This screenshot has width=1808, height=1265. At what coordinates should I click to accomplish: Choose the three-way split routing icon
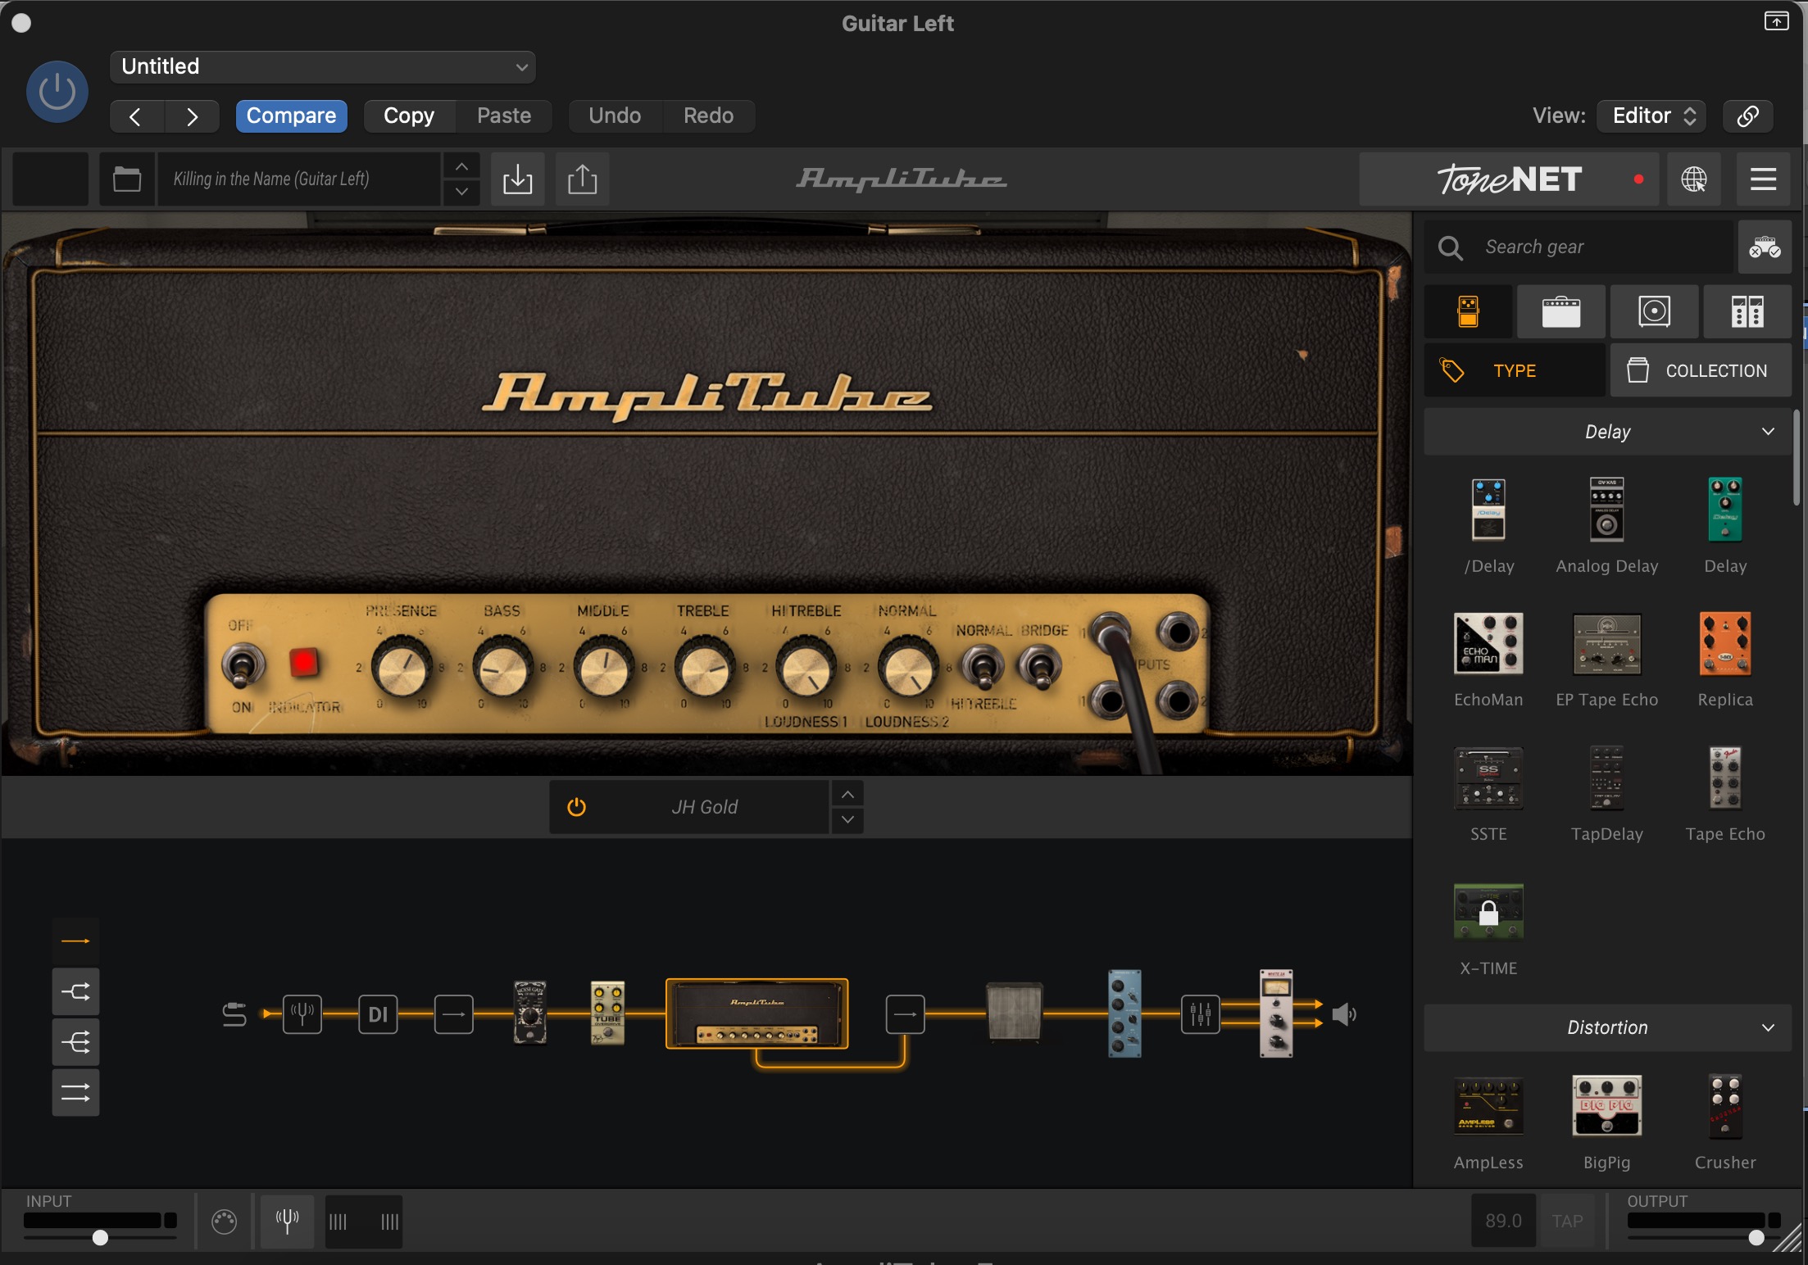[x=76, y=1042]
